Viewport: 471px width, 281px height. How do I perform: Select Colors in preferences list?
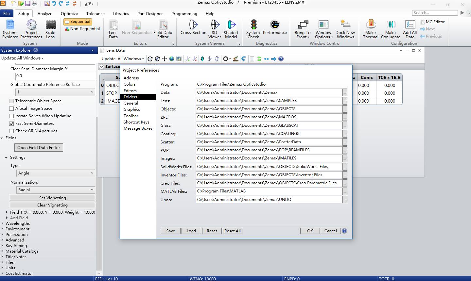coord(130,84)
